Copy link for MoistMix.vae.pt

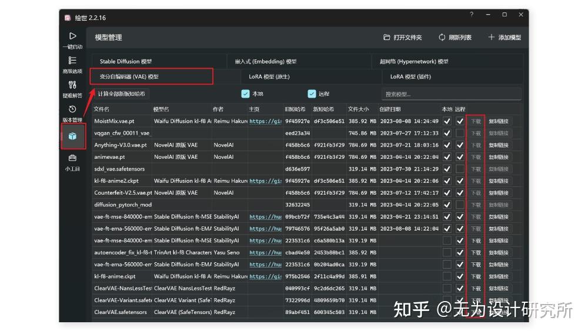tap(499, 121)
